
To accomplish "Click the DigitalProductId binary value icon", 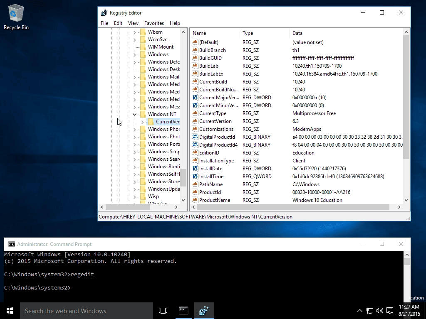I will tap(195, 137).
